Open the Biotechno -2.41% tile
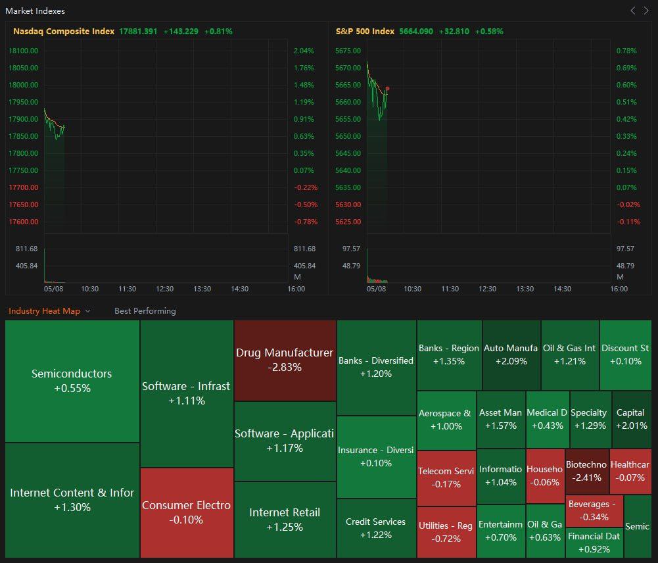 pyautogui.click(x=586, y=472)
